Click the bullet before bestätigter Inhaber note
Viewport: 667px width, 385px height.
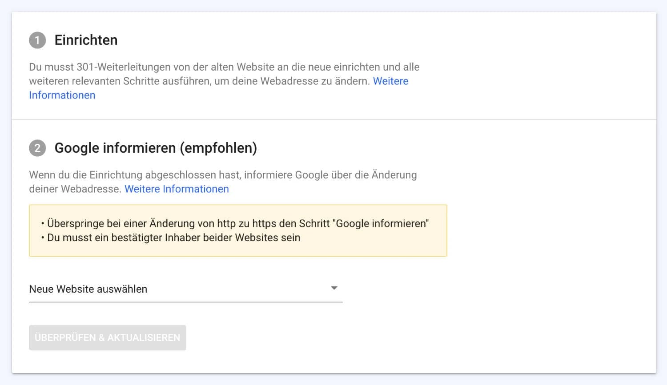pyautogui.click(x=42, y=238)
